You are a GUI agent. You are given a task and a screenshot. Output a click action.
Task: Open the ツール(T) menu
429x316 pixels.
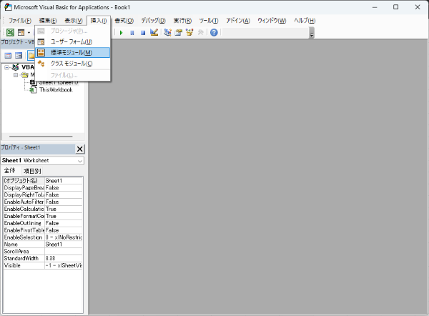click(209, 21)
